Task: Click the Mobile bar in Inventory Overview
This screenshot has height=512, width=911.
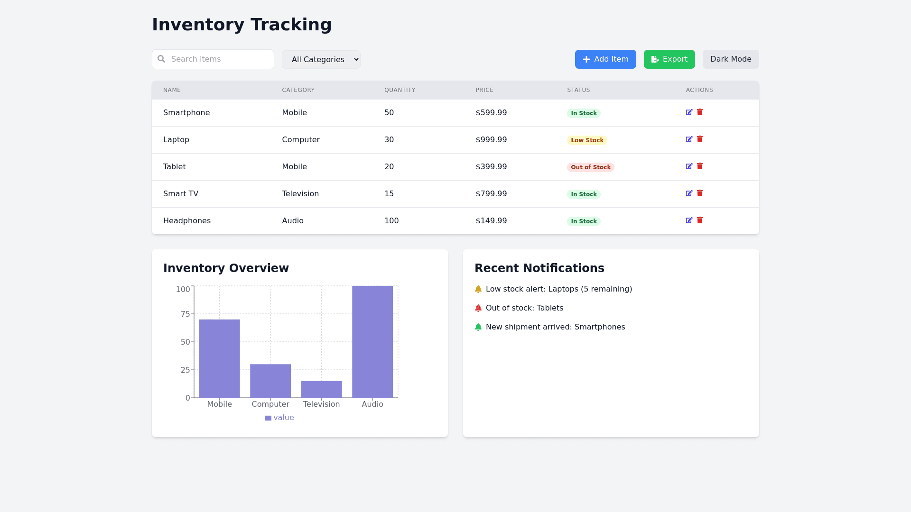Action: pos(219,358)
